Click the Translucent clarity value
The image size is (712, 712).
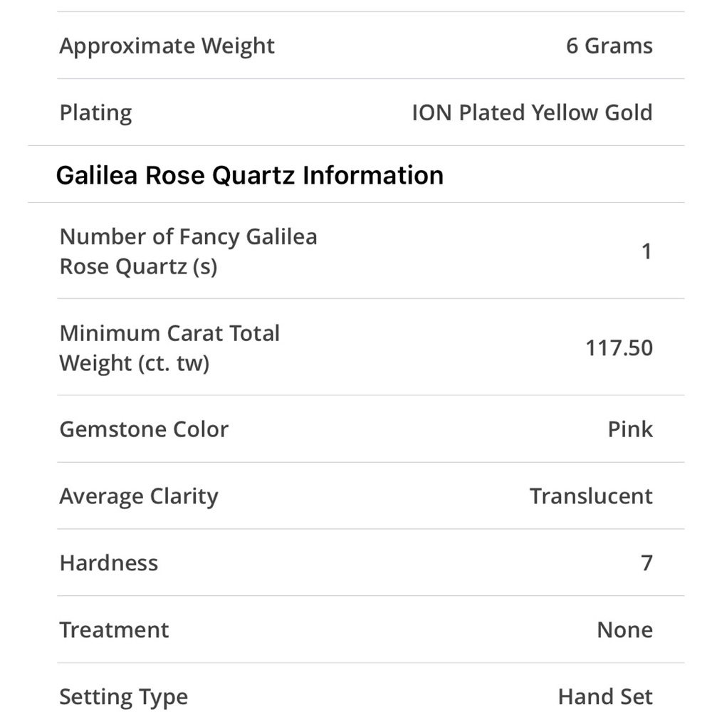[591, 496]
